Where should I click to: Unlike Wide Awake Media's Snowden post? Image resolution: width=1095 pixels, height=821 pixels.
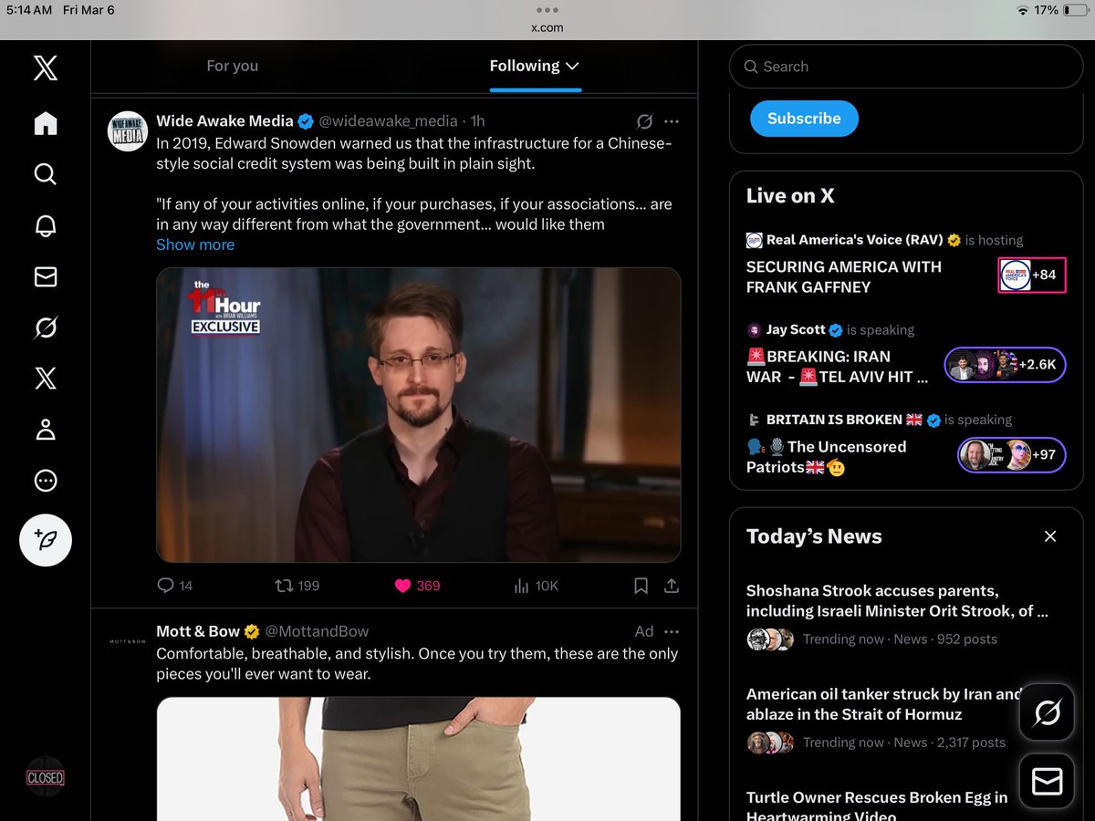tap(401, 586)
